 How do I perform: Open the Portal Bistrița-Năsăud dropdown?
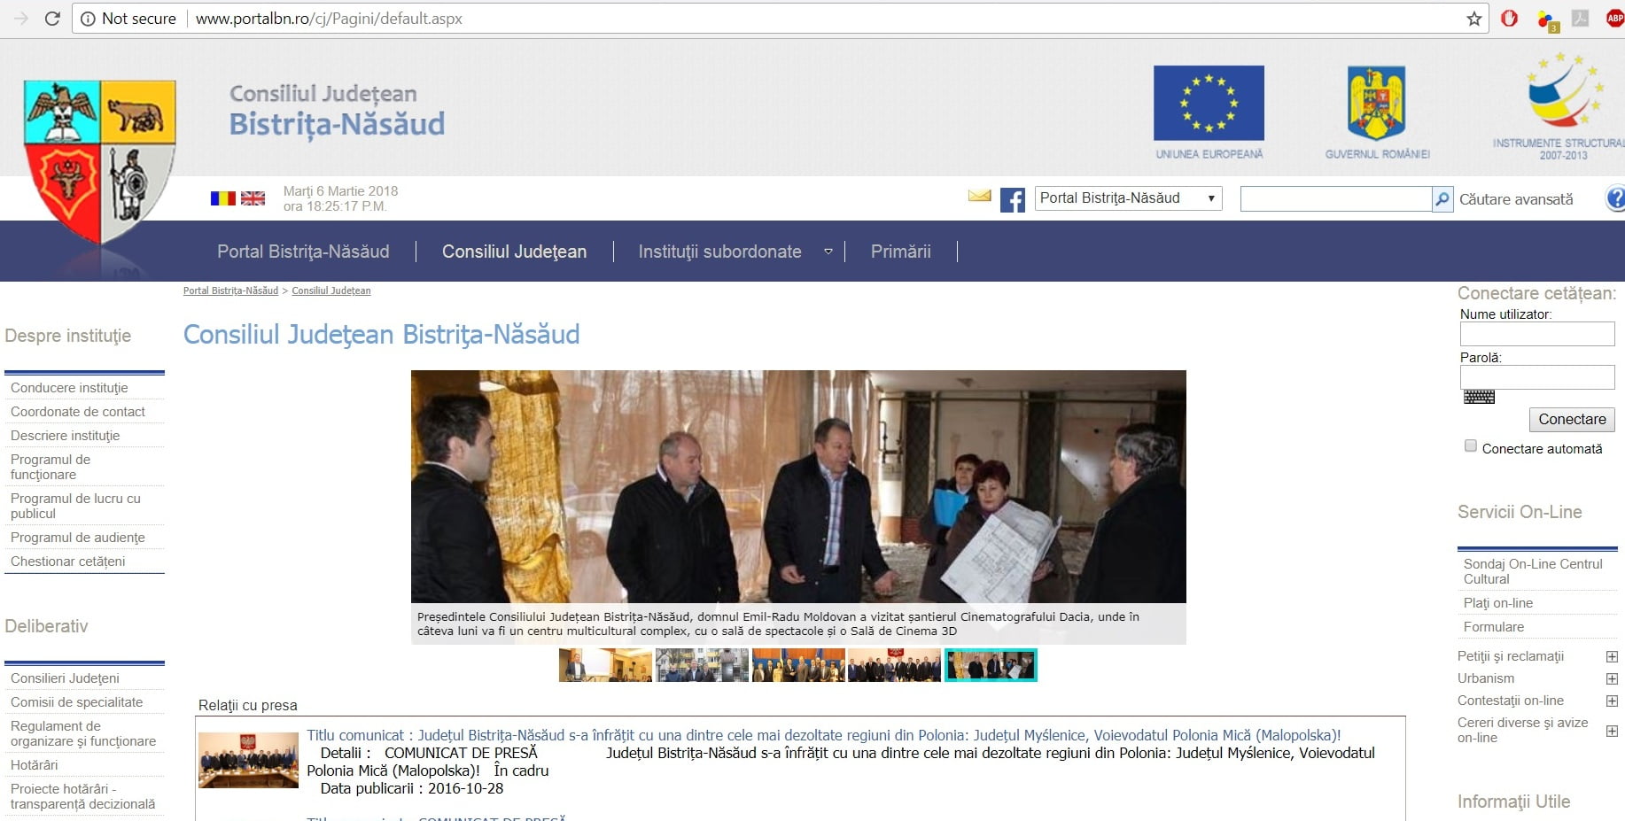click(x=1128, y=198)
